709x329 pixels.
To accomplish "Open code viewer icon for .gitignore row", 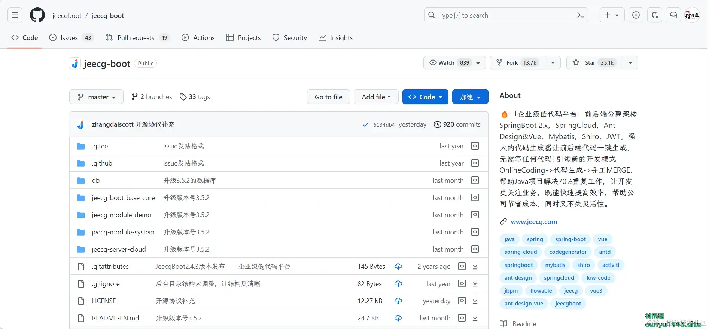I will 462,283.
